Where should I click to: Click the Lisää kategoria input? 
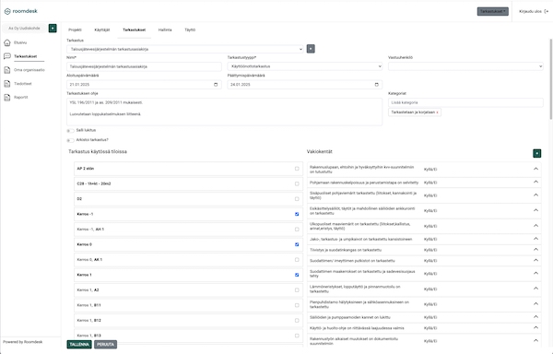[465, 102]
